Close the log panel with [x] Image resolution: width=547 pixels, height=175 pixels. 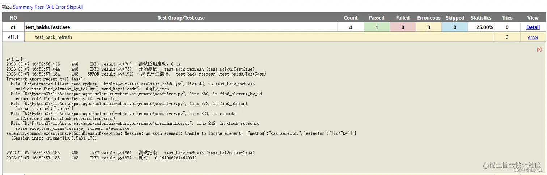(539, 50)
